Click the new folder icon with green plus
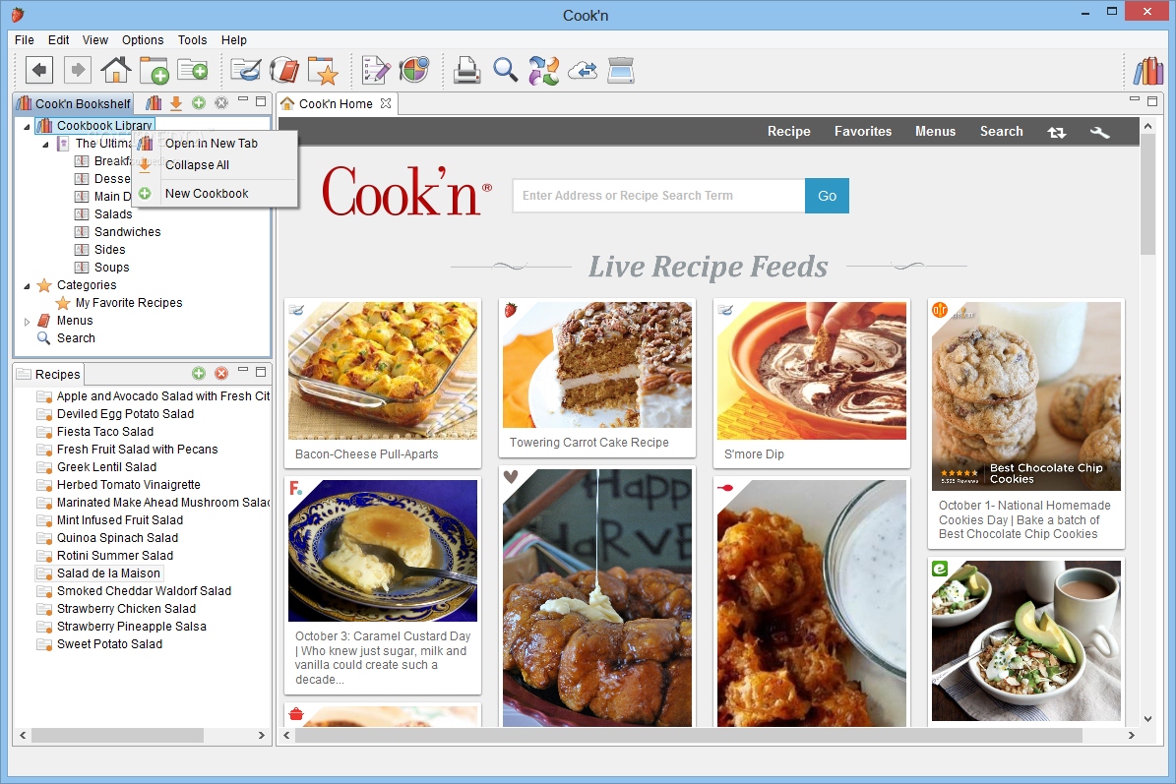 point(192,71)
